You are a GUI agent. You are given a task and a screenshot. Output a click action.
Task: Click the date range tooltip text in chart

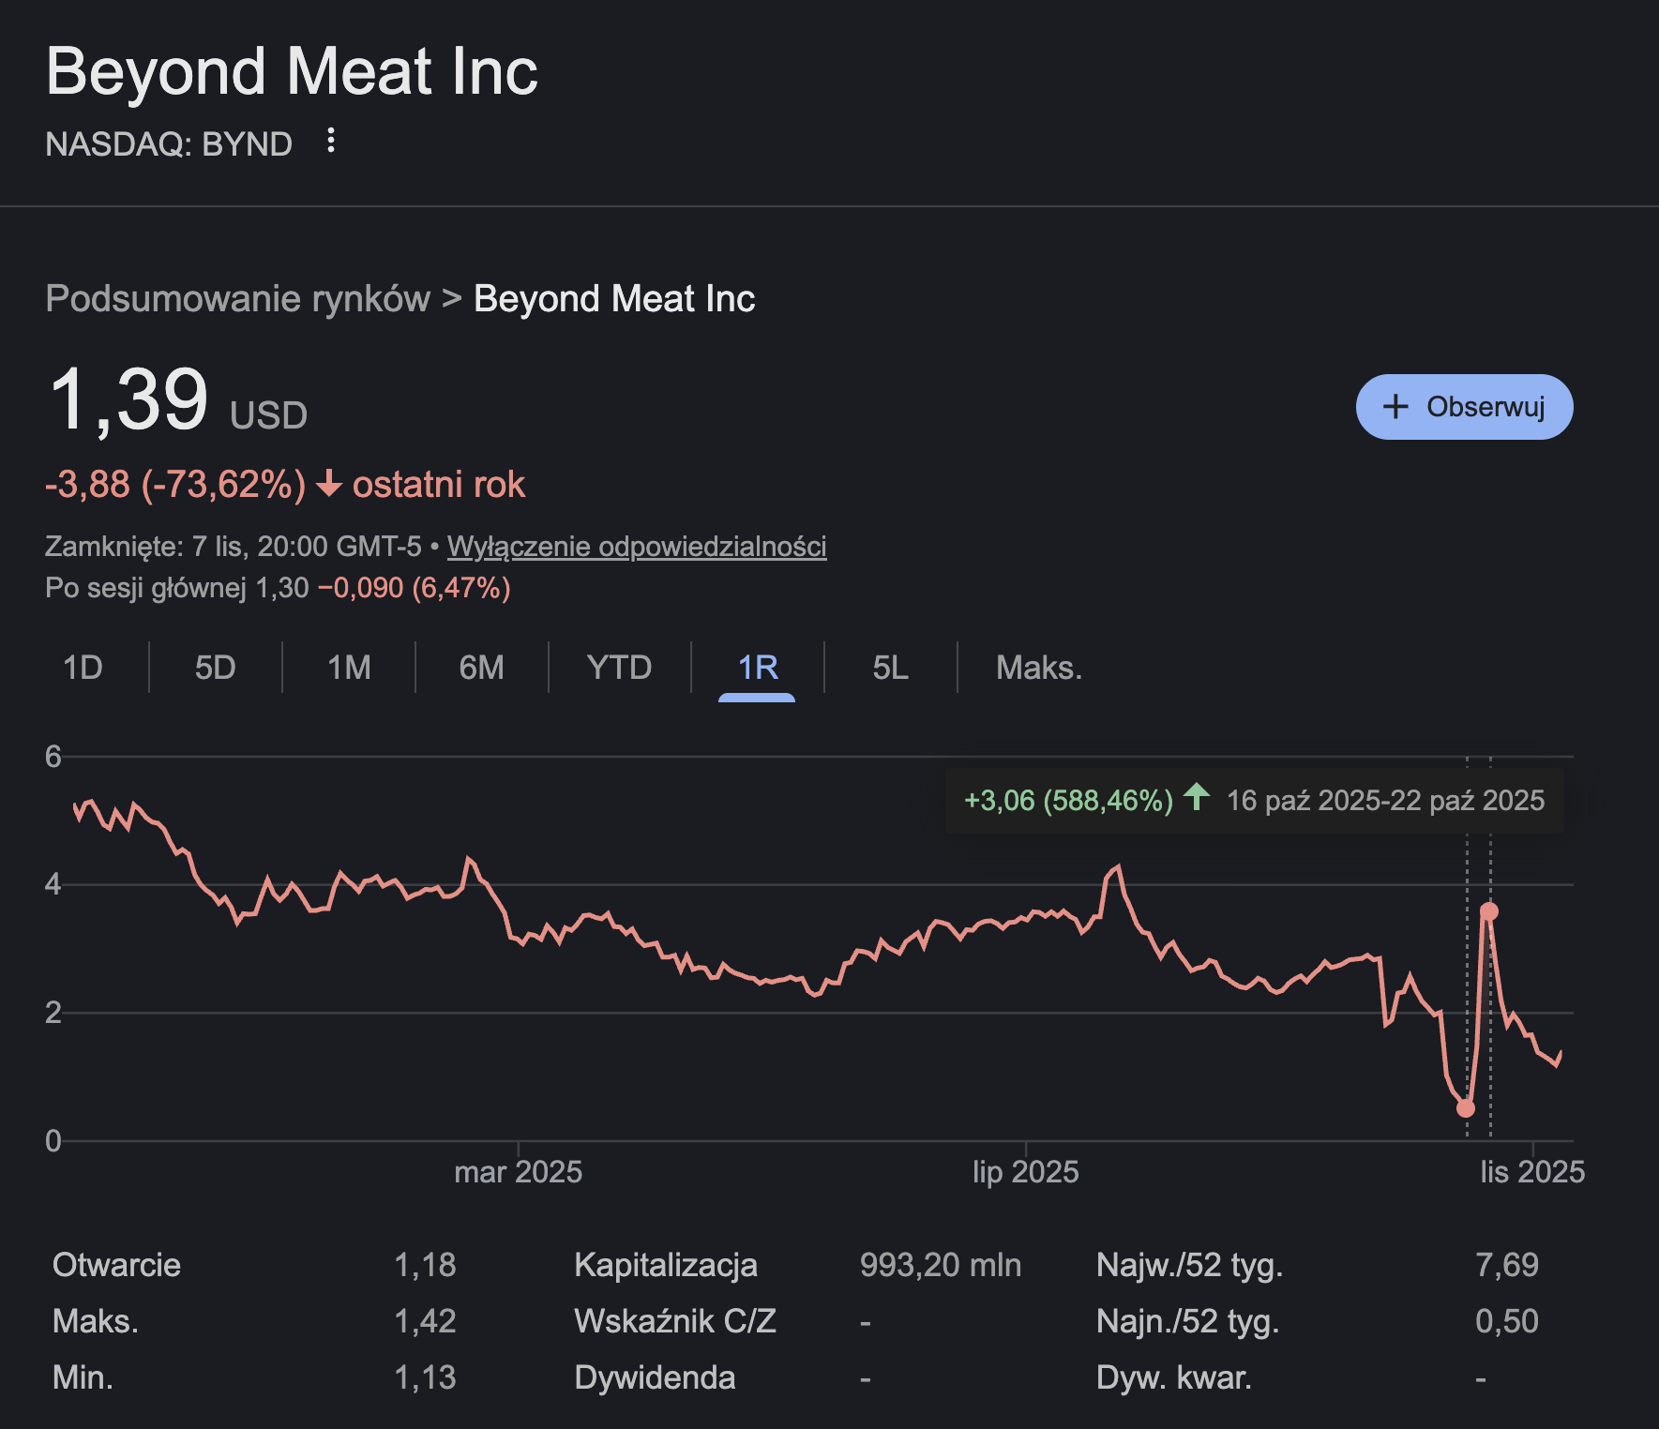[x=1385, y=801]
